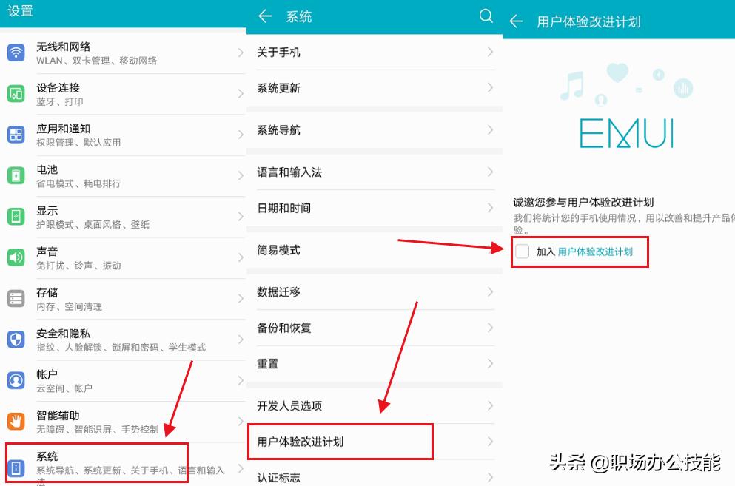Click the 声音 speaker icon
Image resolution: width=735 pixels, height=486 pixels.
pos(16,257)
